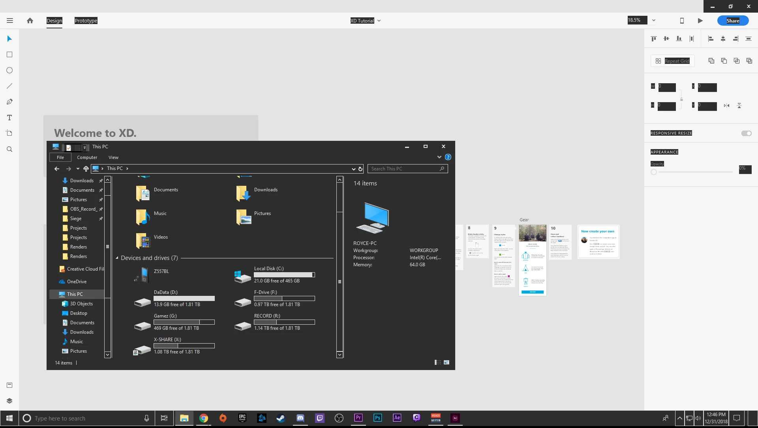
Task: Open the Layers panel icon
Action: (9, 401)
